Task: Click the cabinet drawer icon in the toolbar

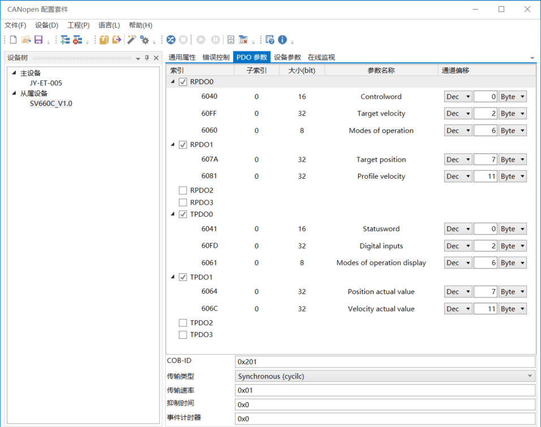Action: [231, 40]
